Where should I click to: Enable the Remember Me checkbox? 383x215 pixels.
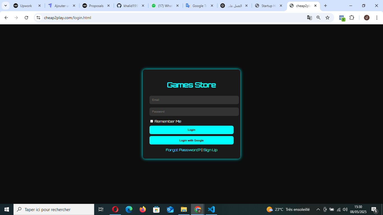pyautogui.click(x=152, y=121)
